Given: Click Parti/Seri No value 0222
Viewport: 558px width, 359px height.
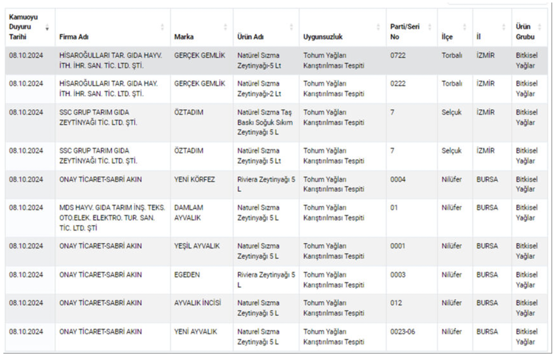Looking at the screenshot, I should pos(397,84).
